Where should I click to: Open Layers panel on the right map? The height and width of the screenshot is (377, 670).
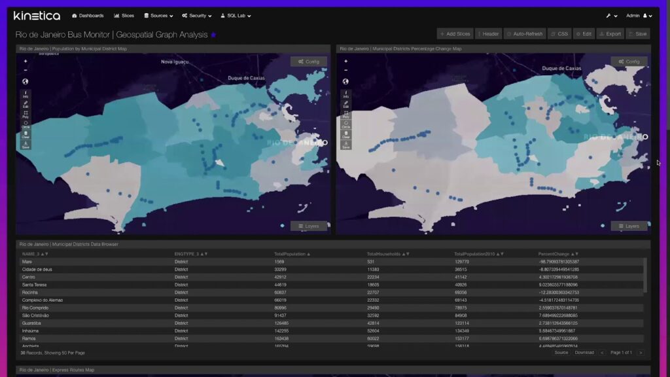(629, 226)
